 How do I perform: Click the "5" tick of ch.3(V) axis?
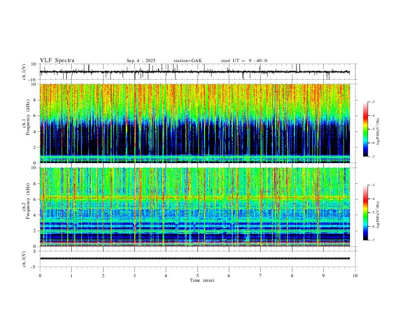pos(35,251)
